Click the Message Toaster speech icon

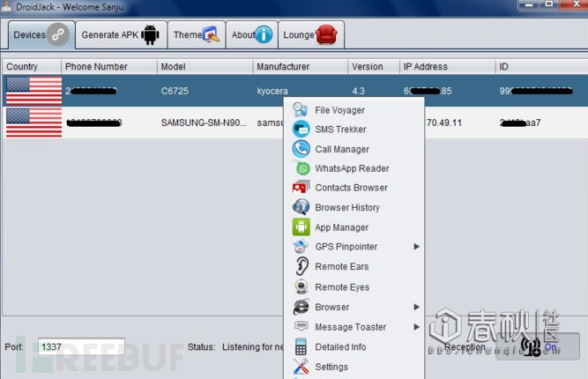tap(301, 326)
